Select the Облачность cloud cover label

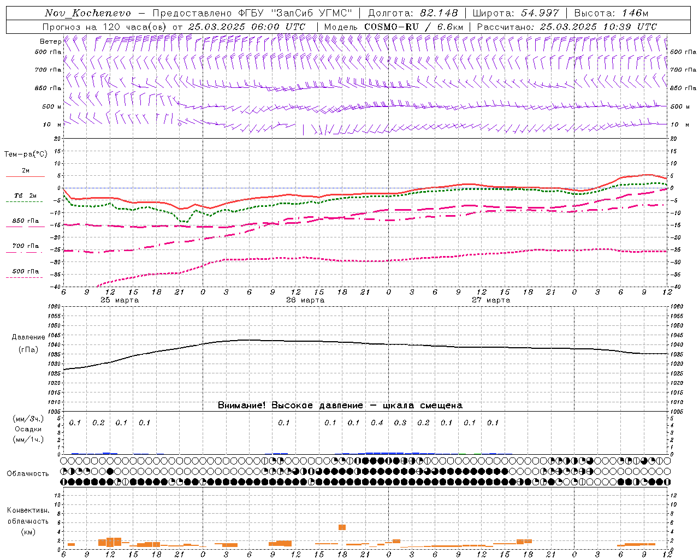click(x=28, y=474)
